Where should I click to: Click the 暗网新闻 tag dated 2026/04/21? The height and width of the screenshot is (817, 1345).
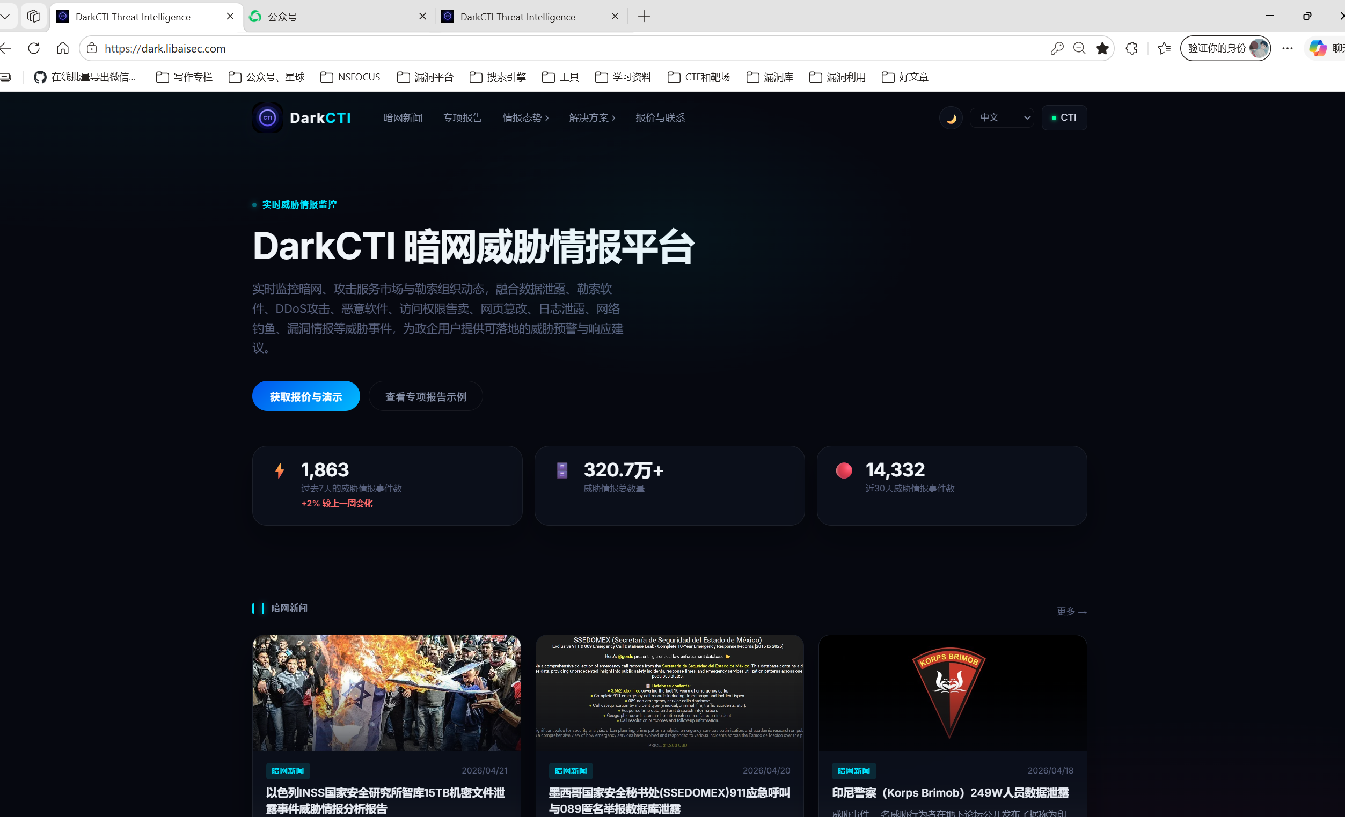[288, 771]
